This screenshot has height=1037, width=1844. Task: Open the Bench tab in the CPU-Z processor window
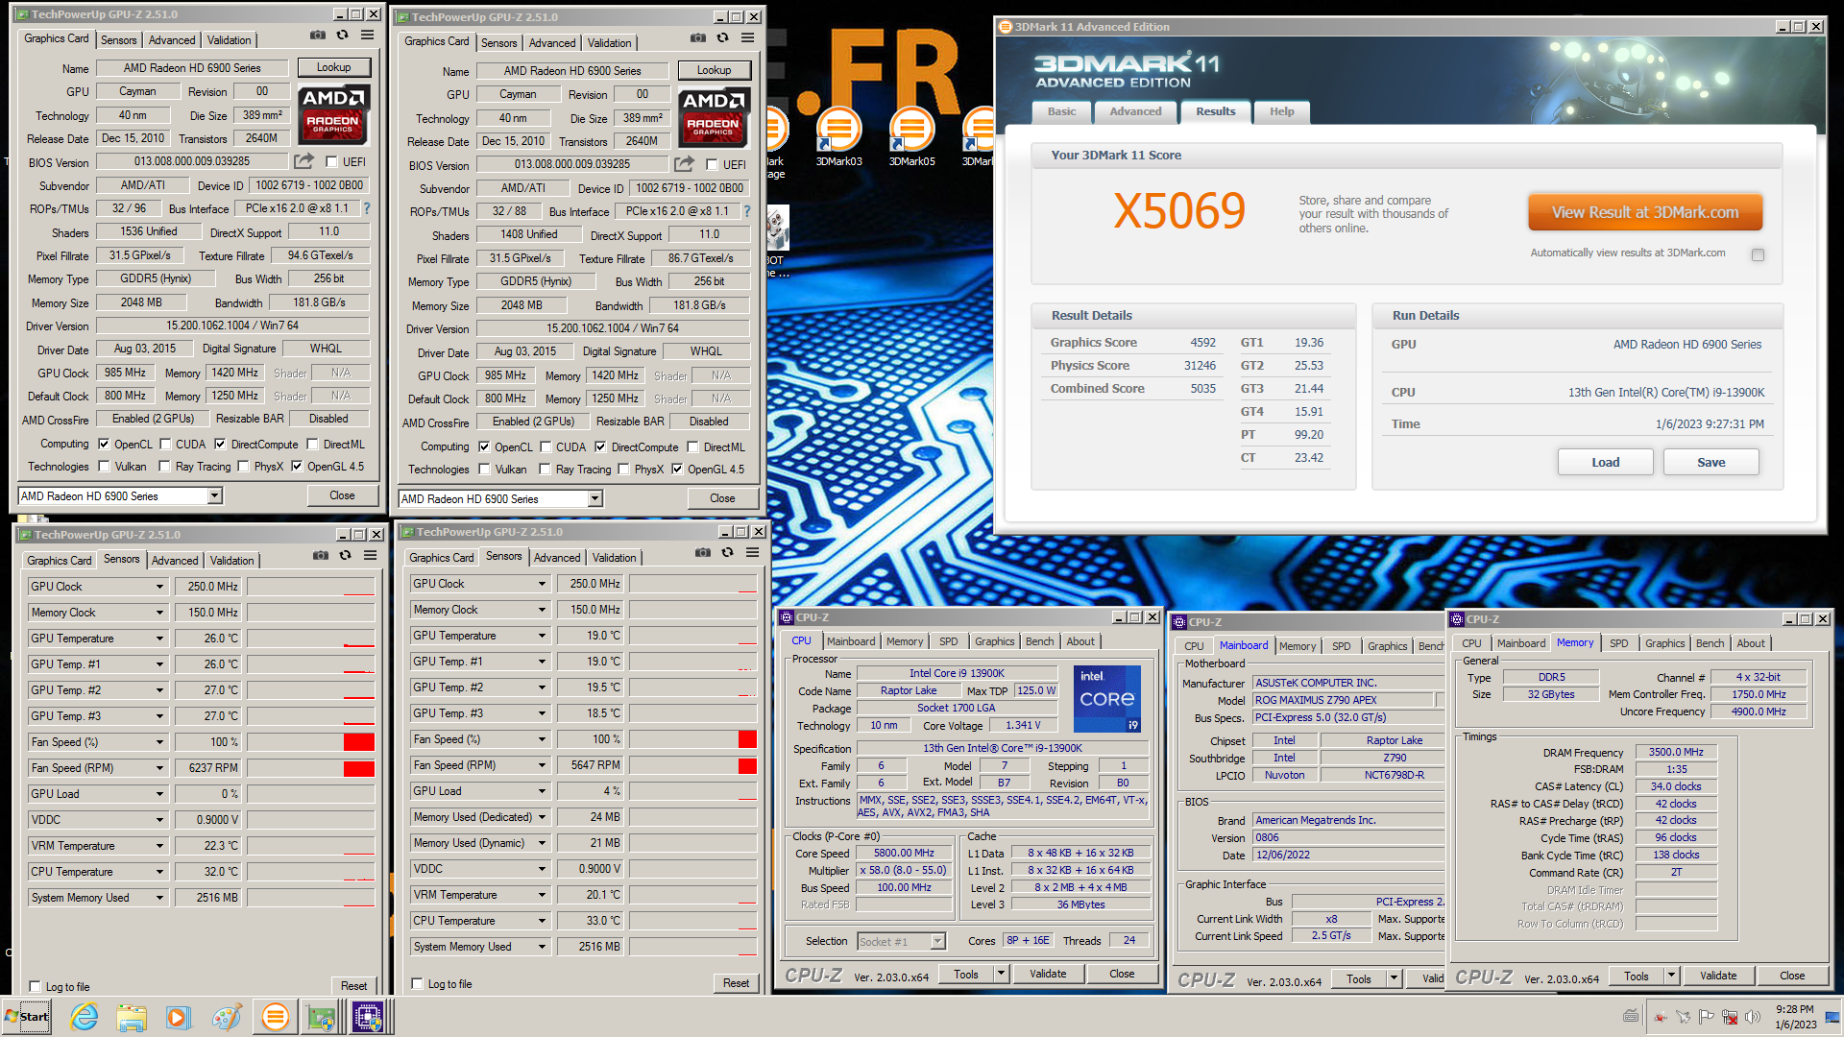point(1039,641)
